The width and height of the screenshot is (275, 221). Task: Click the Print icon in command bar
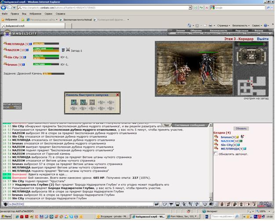[210, 26]
